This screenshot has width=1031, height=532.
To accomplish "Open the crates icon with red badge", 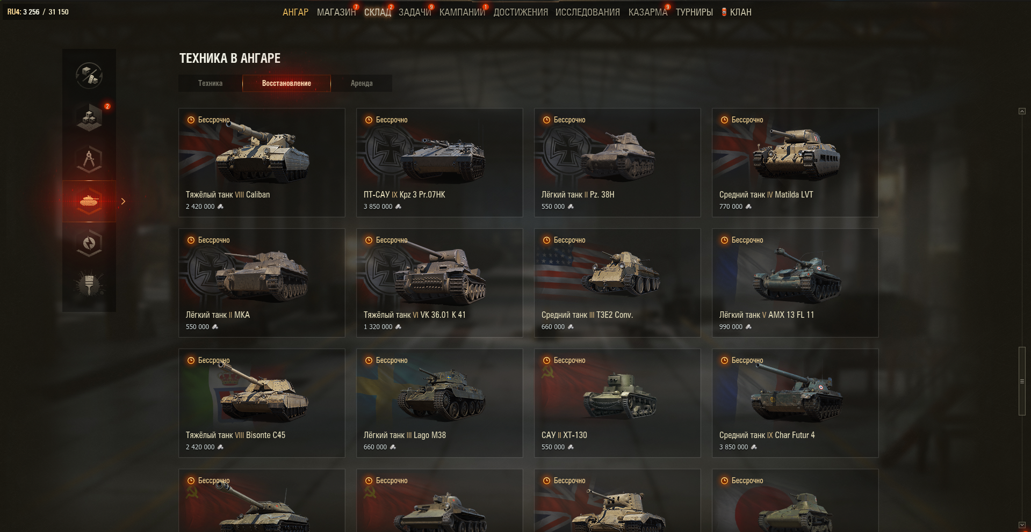I will pos(89,116).
